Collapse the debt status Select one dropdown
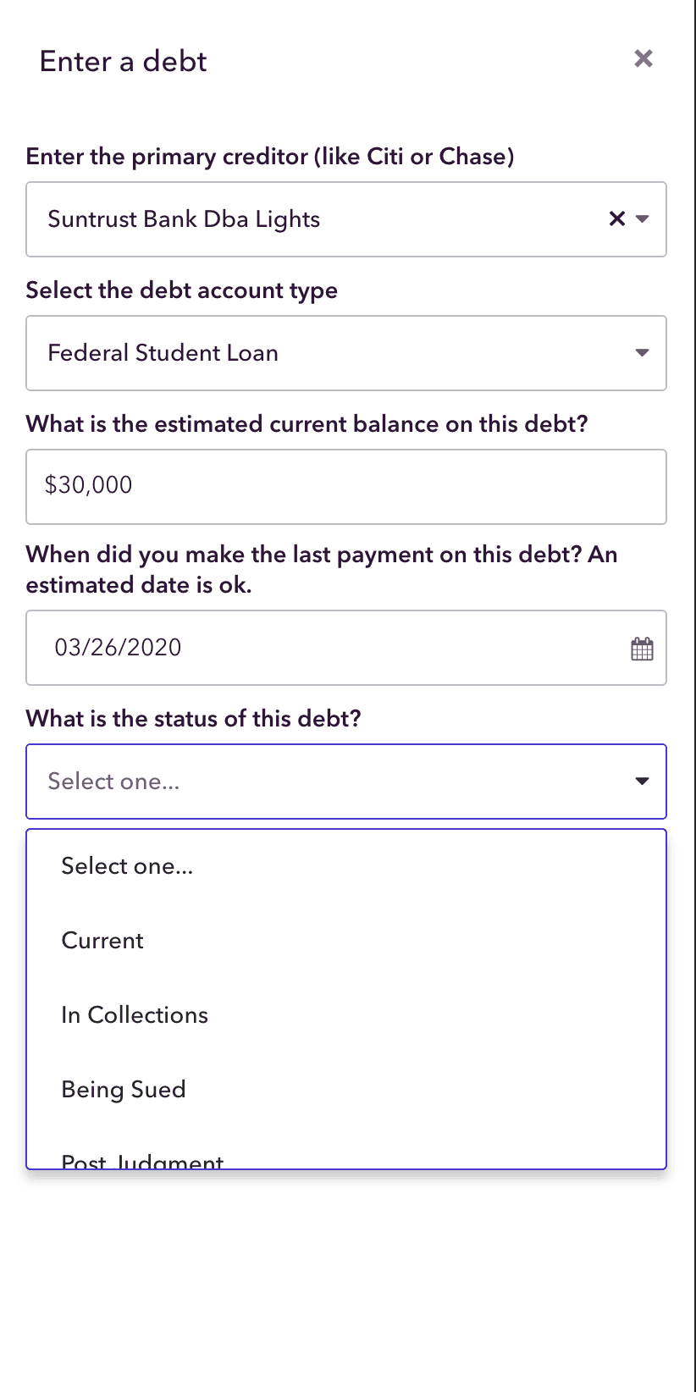This screenshot has height=1392, width=696. tap(346, 782)
